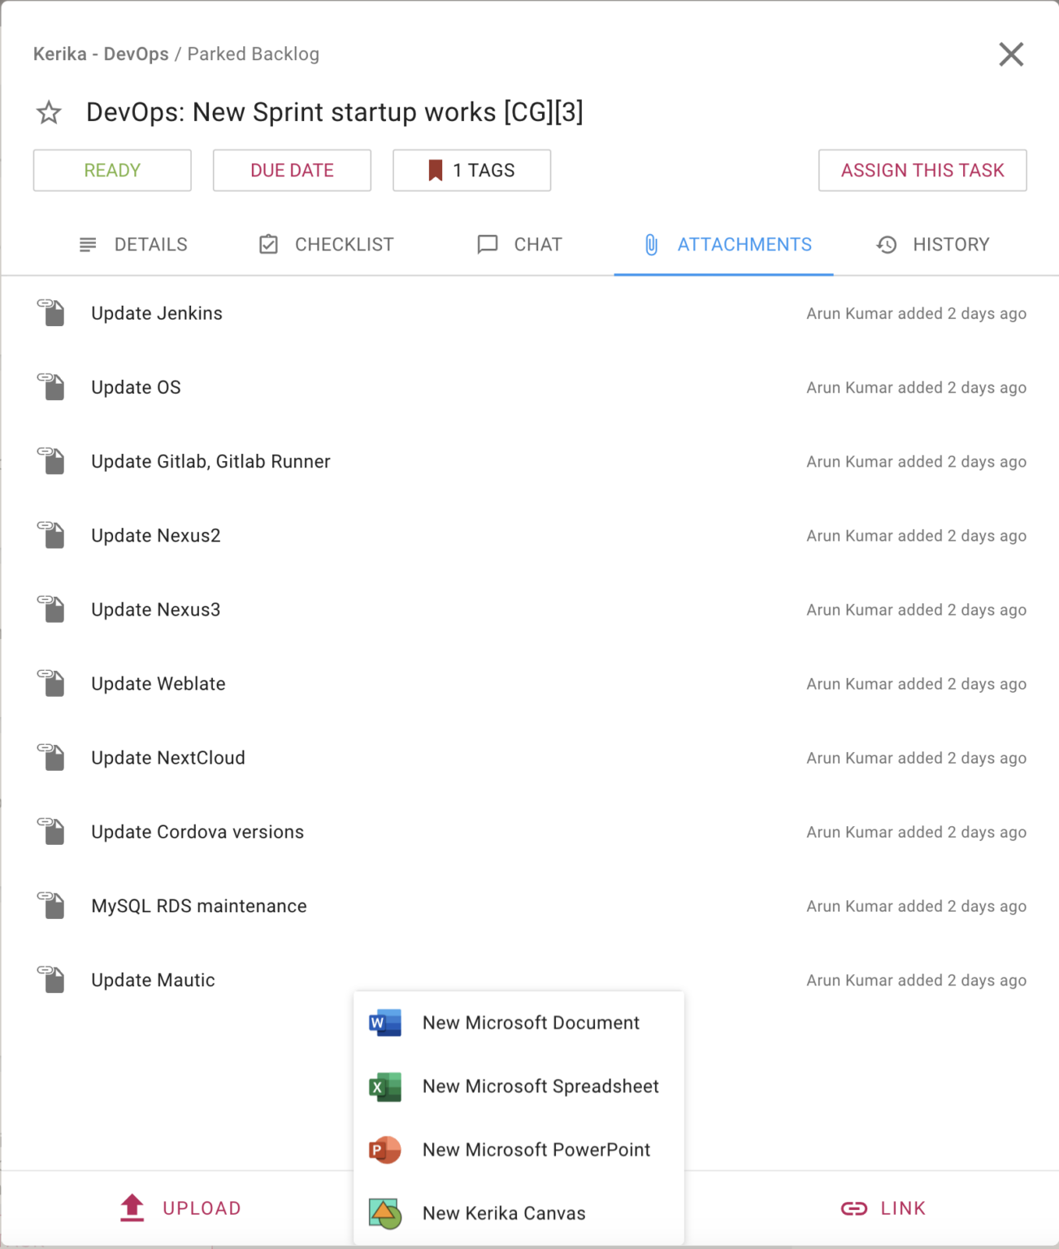Click the ASSIGN THIS TASK button
The width and height of the screenshot is (1059, 1249).
click(x=922, y=170)
